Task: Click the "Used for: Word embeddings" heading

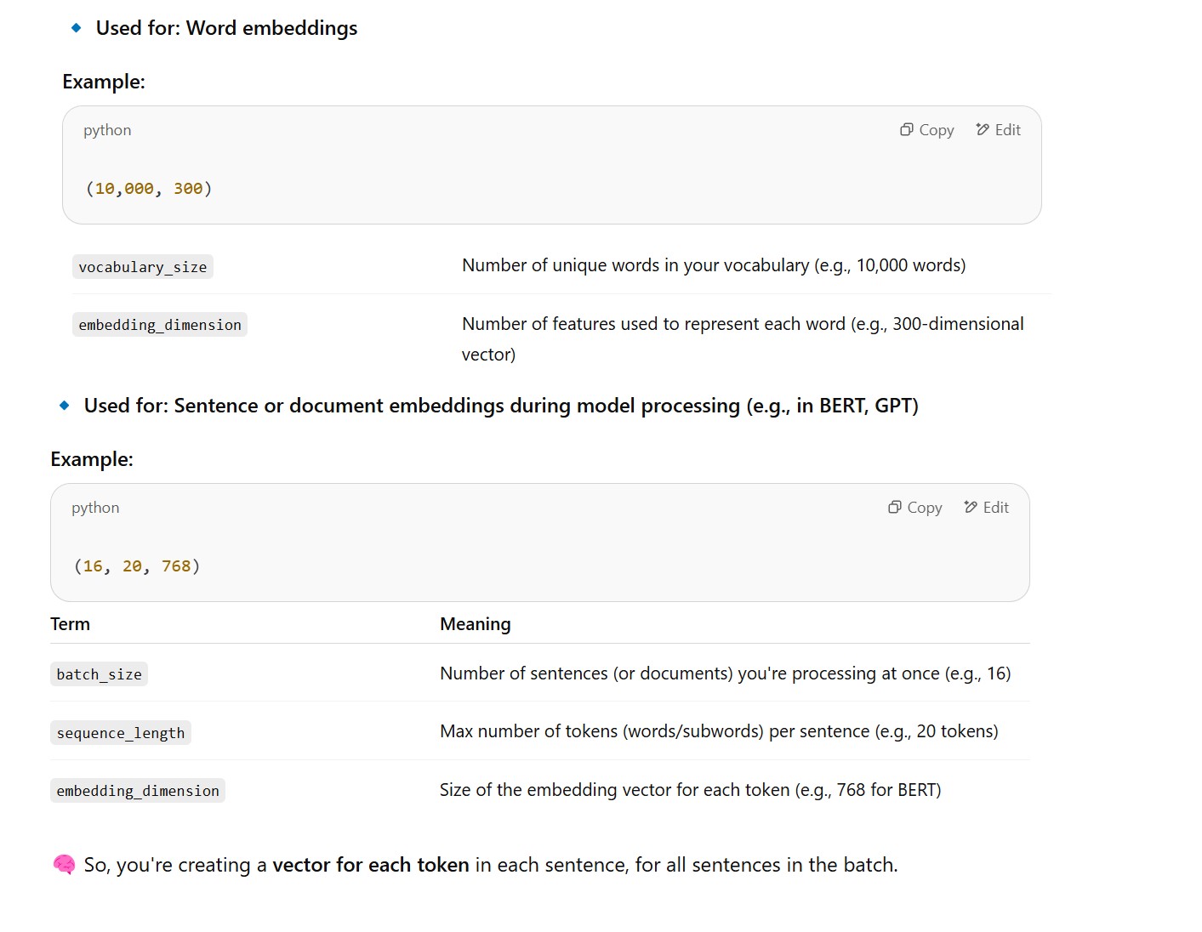Action: tap(226, 28)
